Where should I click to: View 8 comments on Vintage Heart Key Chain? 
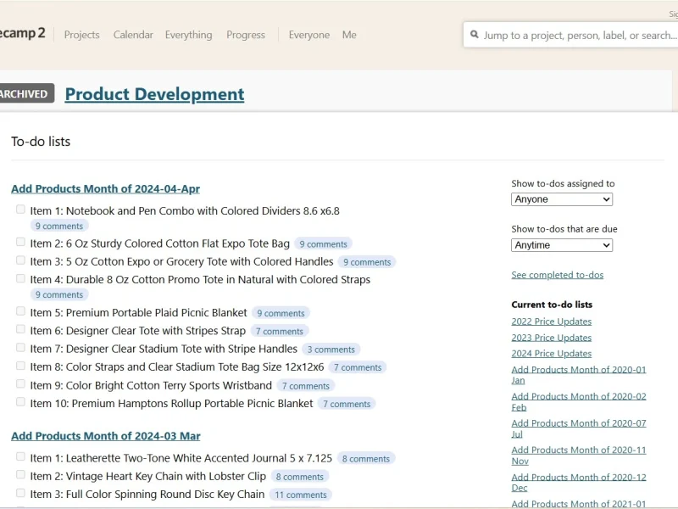pyautogui.click(x=300, y=477)
